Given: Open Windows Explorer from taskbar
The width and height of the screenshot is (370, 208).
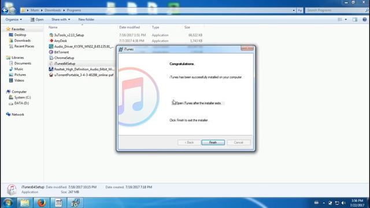Looking at the screenshot, I should (24, 203).
